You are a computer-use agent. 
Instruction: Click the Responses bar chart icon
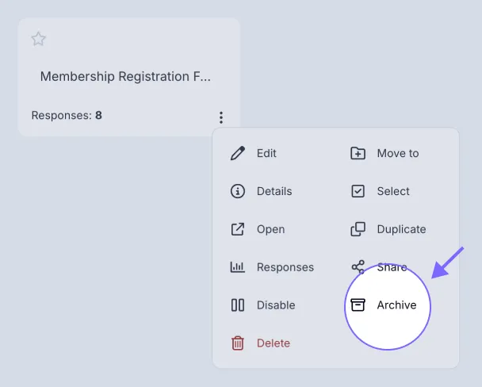tap(238, 267)
